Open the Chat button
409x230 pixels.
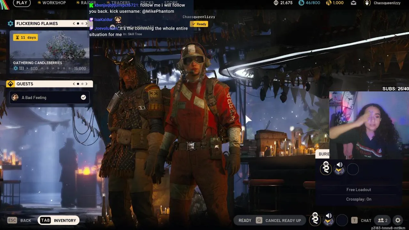(361, 220)
